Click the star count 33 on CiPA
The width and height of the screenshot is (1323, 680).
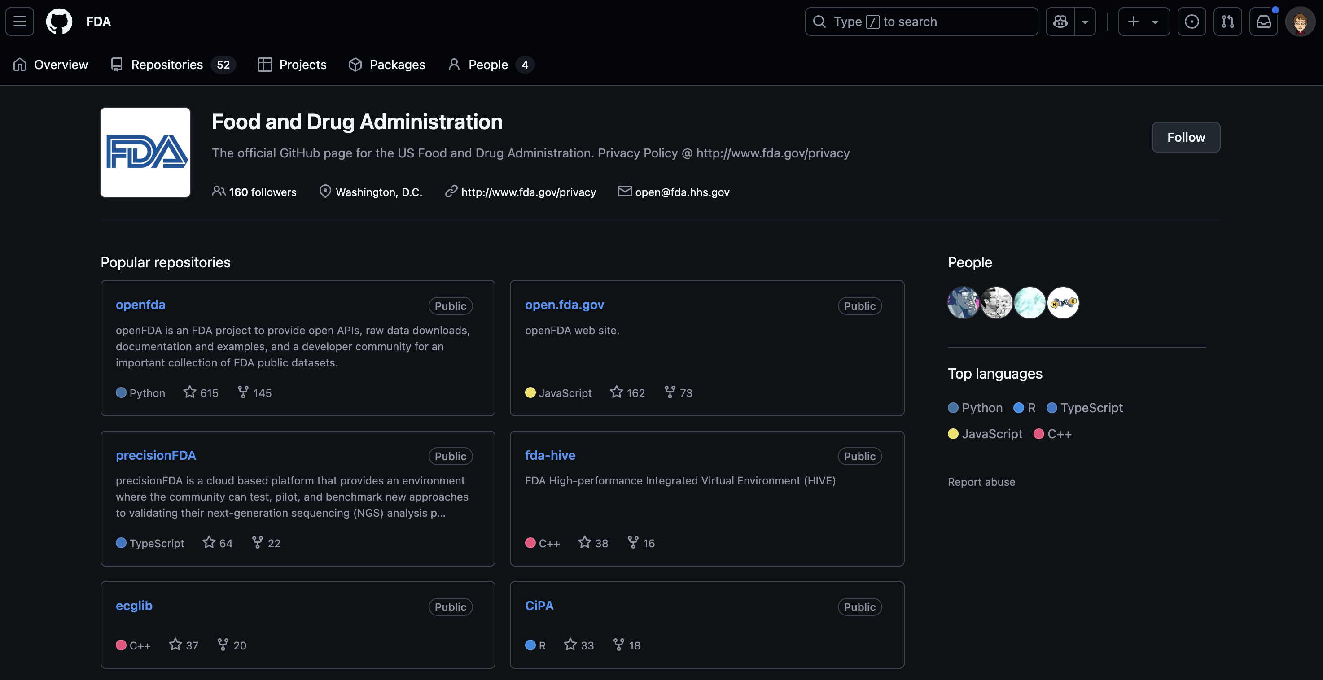click(x=579, y=645)
